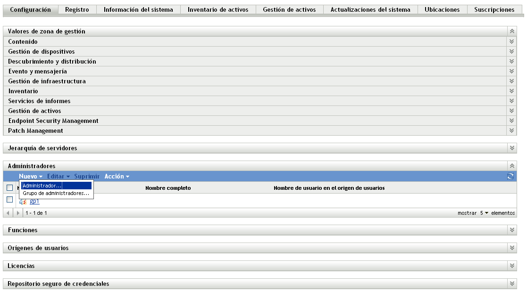Image resolution: width=527 pixels, height=300 pixels.
Task: Tick the checkbox for the gp1 row
Action: (x=10, y=199)
